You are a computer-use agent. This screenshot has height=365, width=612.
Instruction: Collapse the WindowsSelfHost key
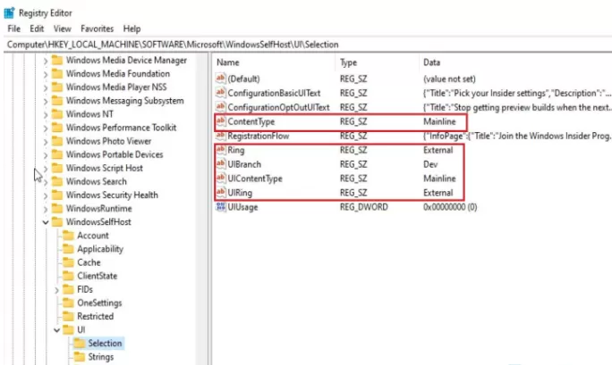(x=46, y=222)
